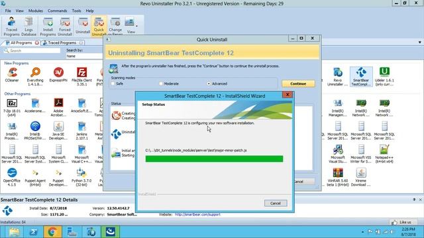Expand tab list arrow at right
424x238 pixels.
419,42
